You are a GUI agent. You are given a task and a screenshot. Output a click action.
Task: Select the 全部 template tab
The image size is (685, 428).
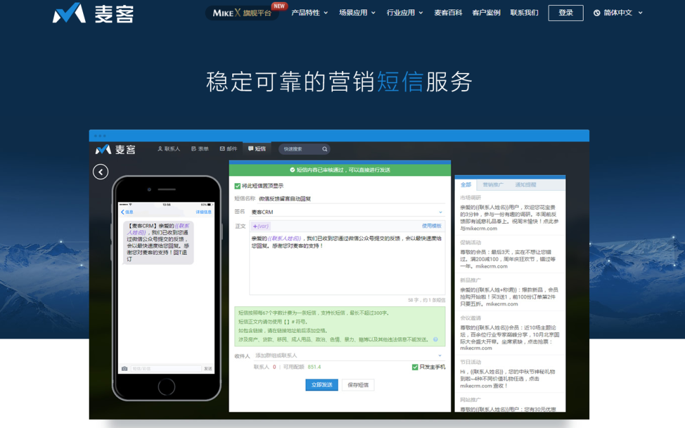466,185
